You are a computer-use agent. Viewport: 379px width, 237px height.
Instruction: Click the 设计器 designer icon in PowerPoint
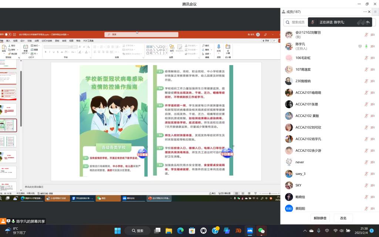[x=228, y=49]
